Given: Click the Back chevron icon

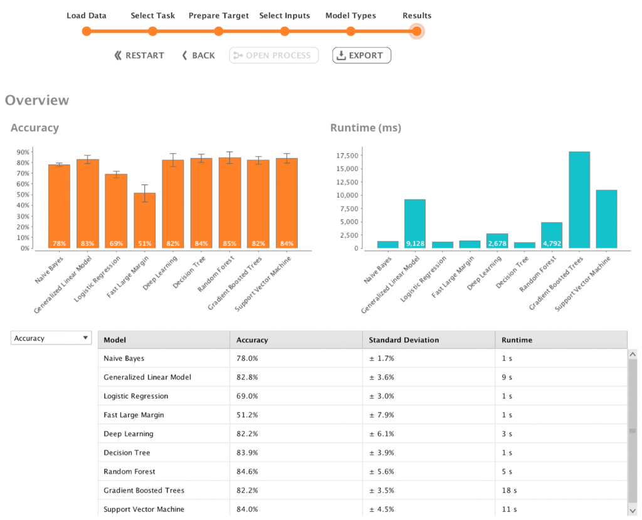Looking at the screenshot, I should (185, 55).
